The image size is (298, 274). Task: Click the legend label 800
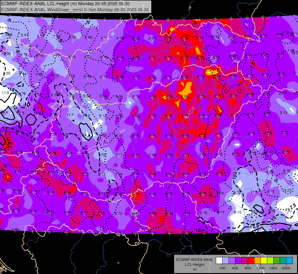(248, 268)
